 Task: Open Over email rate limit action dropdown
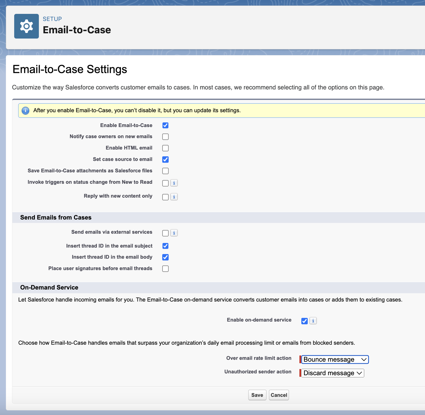point(335,360)
